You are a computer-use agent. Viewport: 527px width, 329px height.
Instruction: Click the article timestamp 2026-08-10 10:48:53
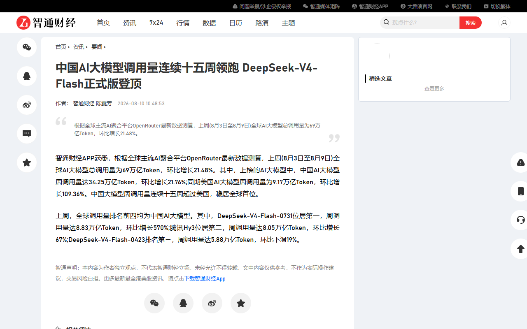tap(141, 103)
